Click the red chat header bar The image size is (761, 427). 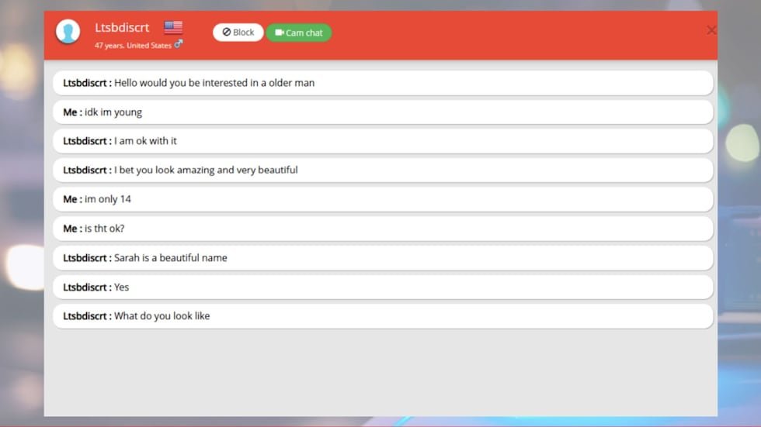pyautogui.click(x=505, y=35)
